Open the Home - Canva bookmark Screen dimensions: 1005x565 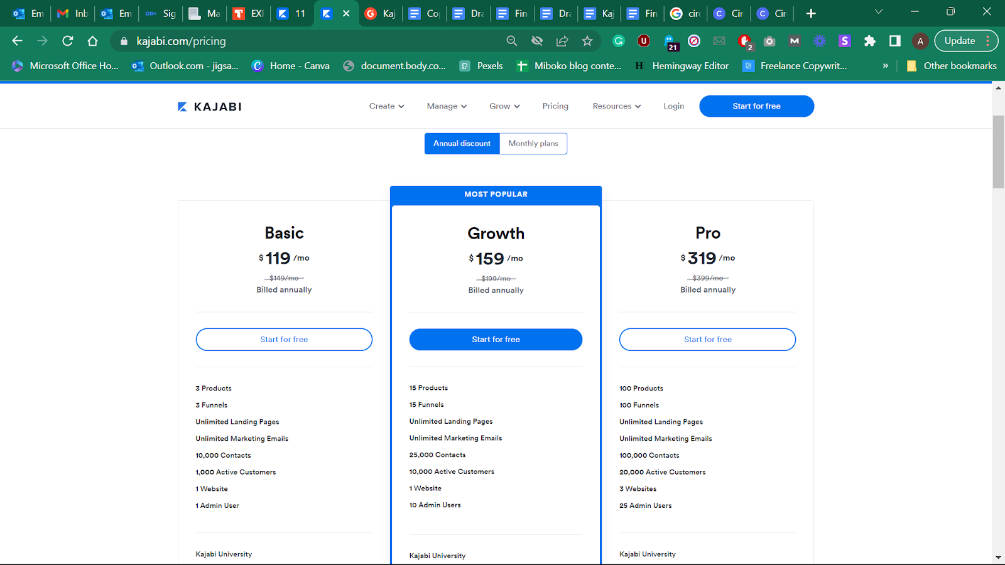pos(290,65)
